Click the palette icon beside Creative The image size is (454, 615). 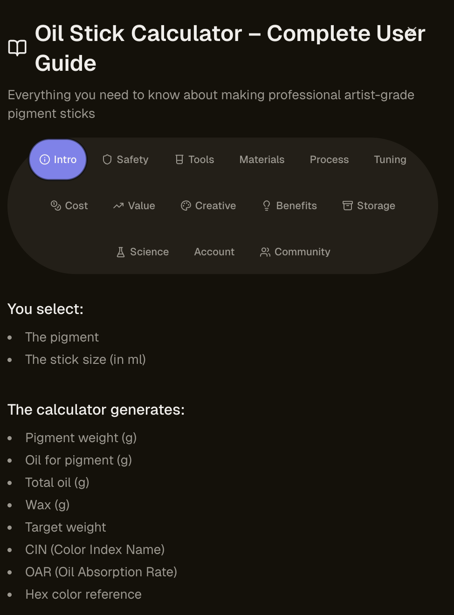(x=186, y=205)
